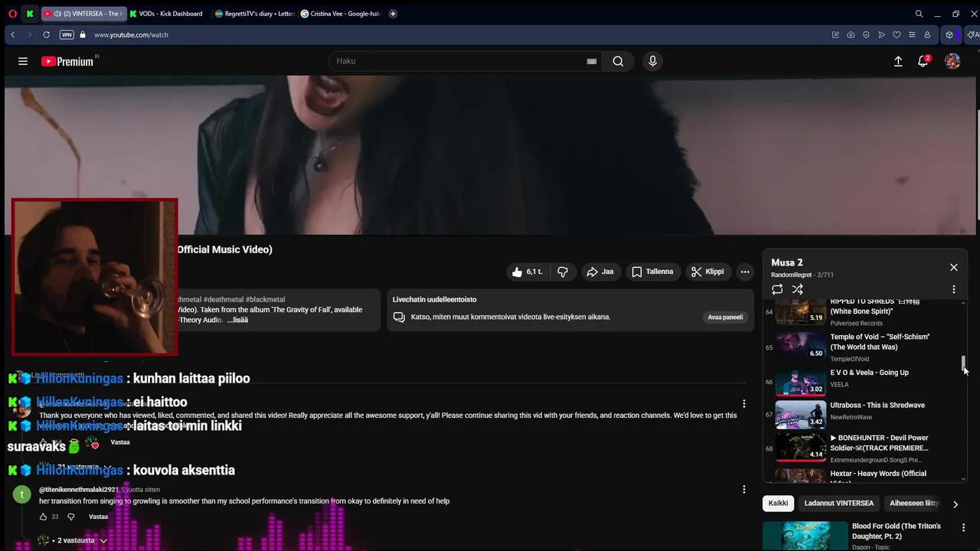Toggle playlist loop in Musa 2
This screenshot has width=980, height=551.
tap(777, 289)
